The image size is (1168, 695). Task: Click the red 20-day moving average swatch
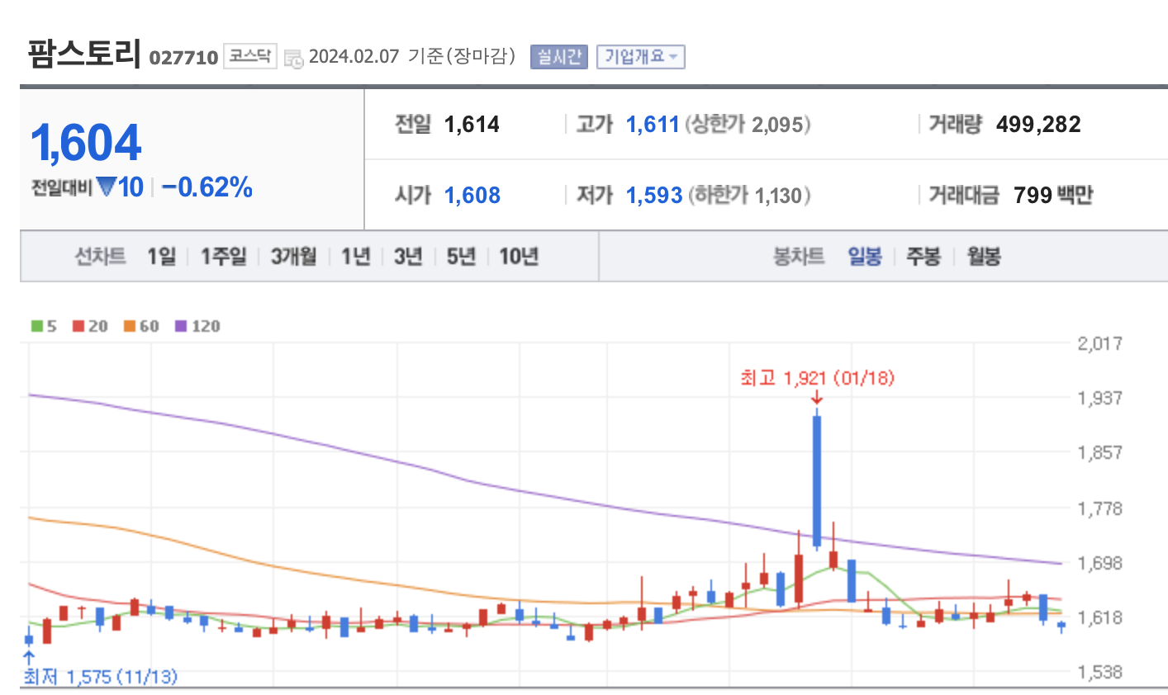click(78, 326)
